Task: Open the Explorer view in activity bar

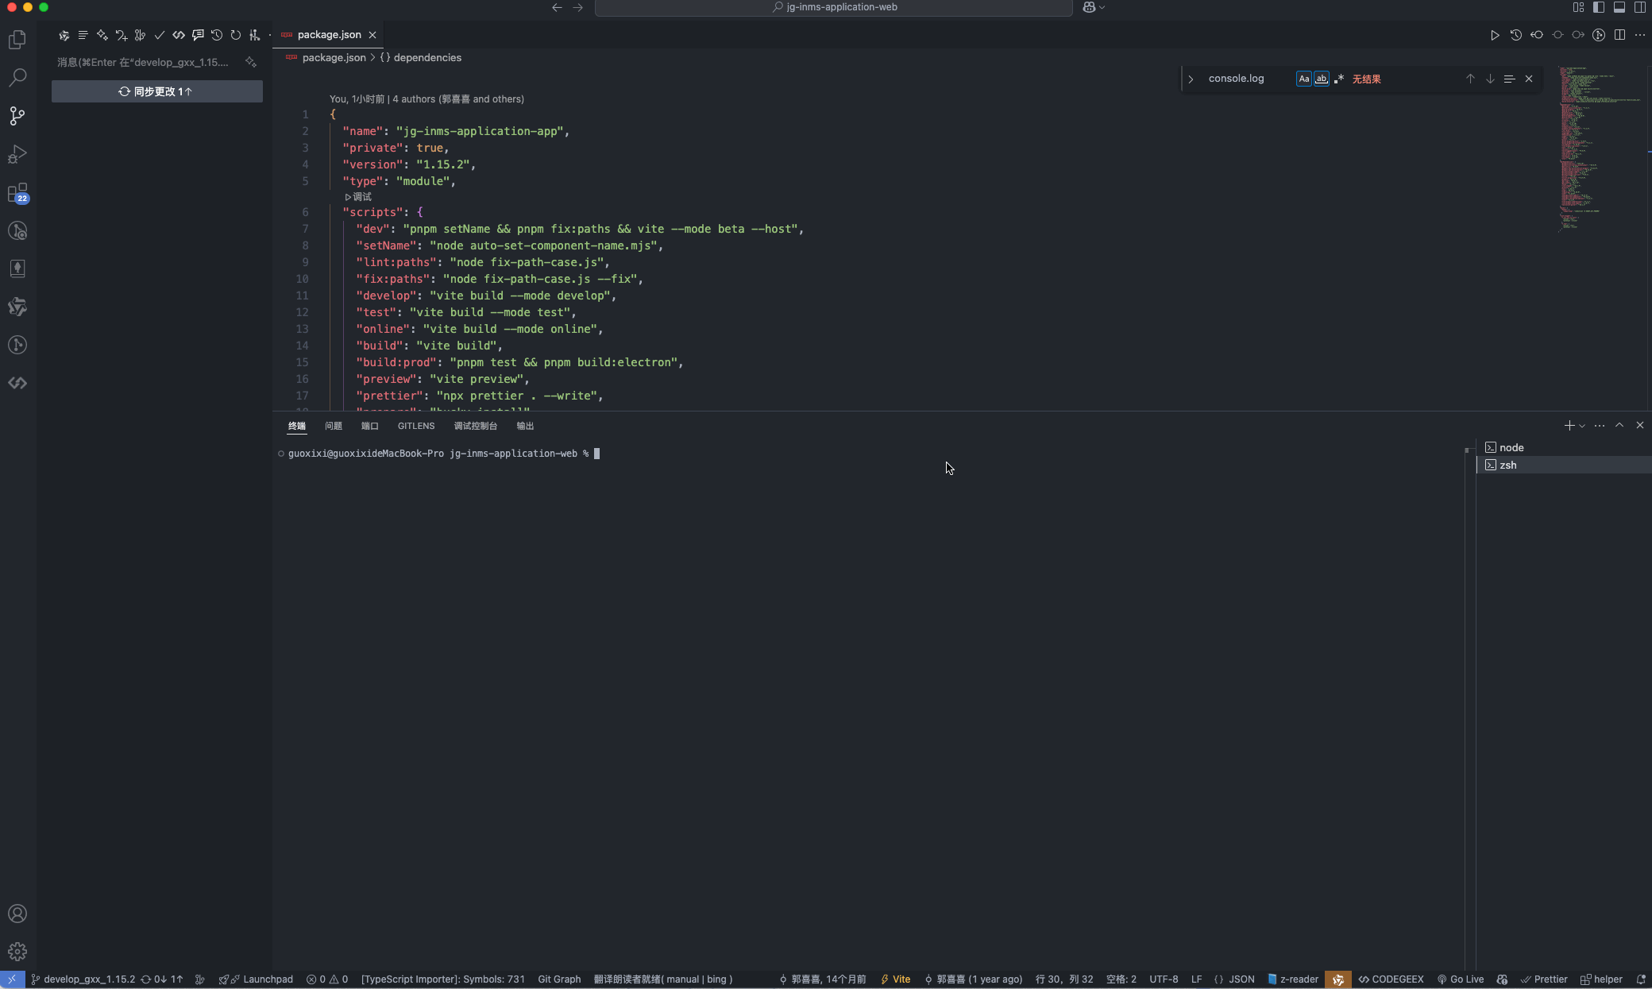Action: tap(17, 40)
